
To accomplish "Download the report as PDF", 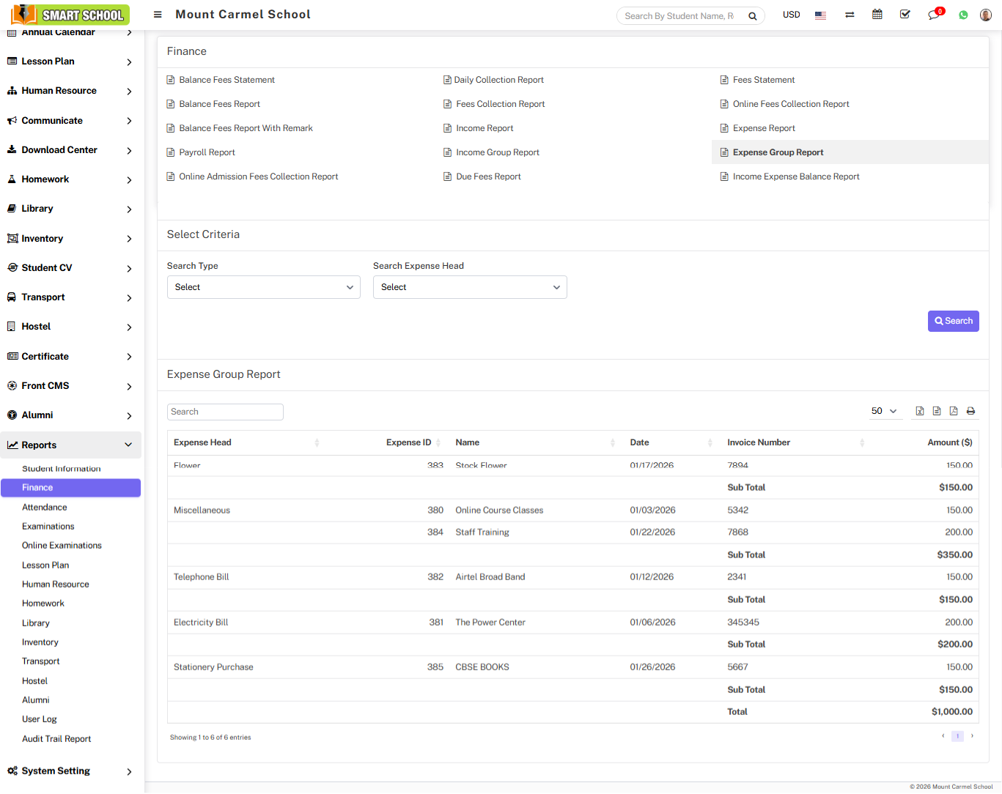I will tap(954, 411).
